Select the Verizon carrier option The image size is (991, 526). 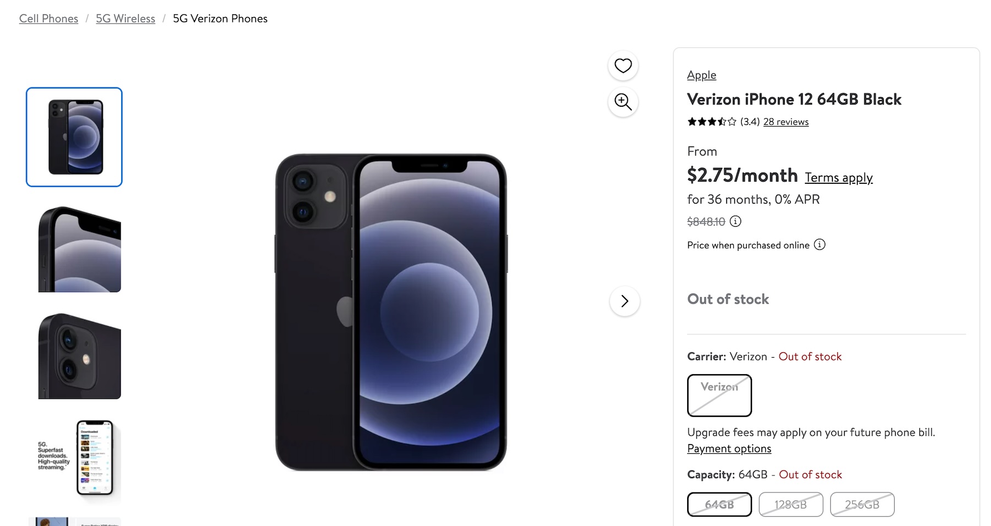(719, 395)
